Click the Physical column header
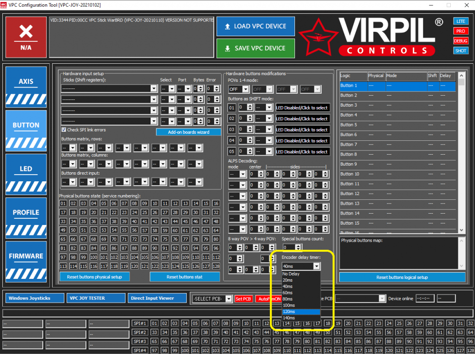475x354 pixels. click(x=376, y=76)
